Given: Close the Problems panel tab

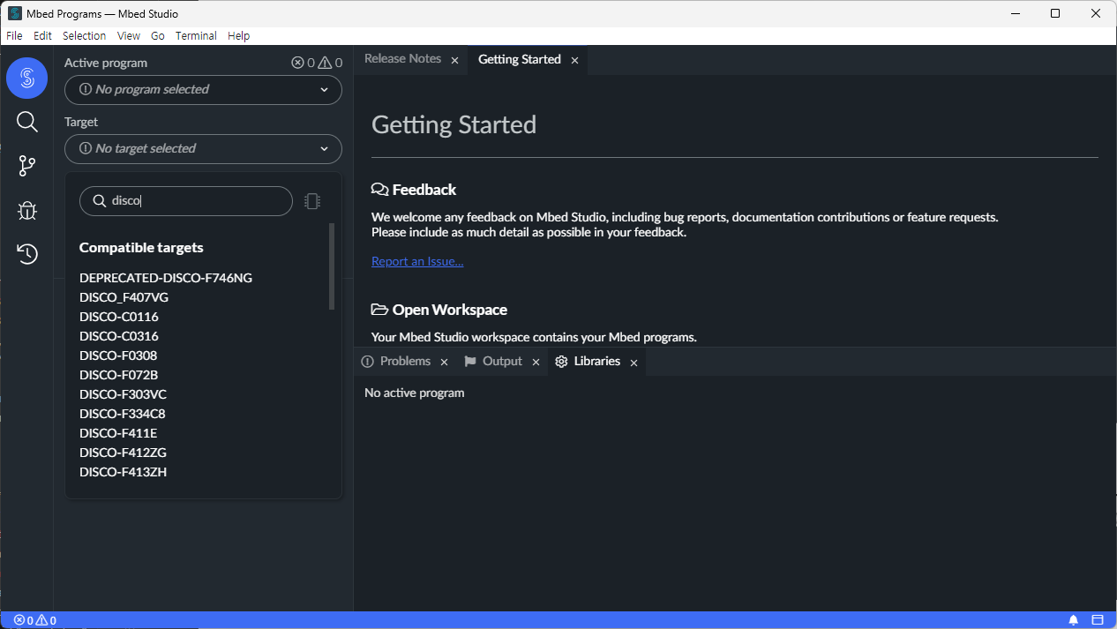Looking at the screenshot, I should (444, 363).
